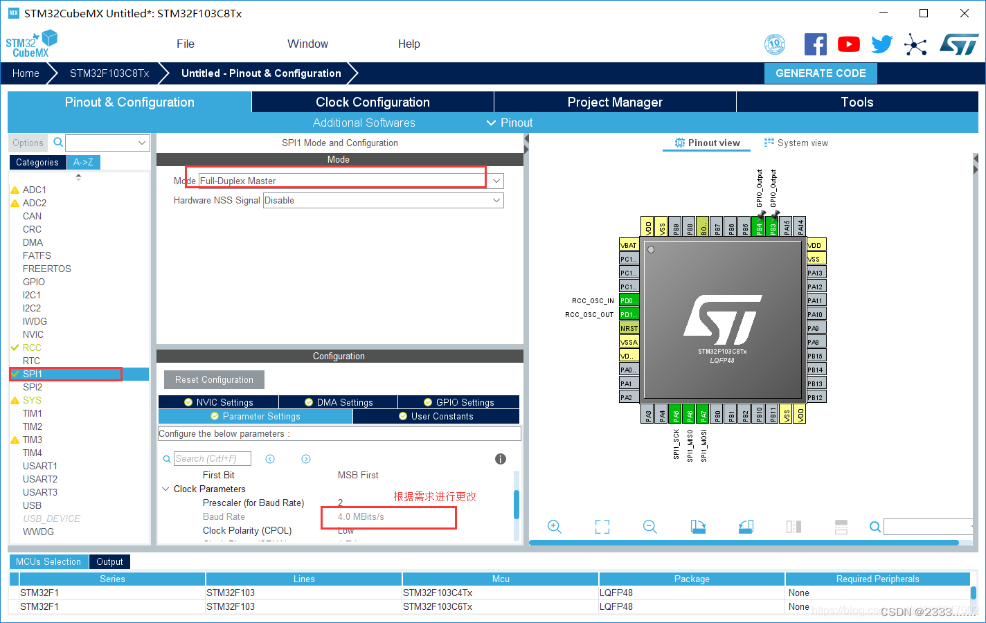Image resolution: width=986 pixels, height=623 pixels.
Task: Fit the chip to the screen
Action: (602, 527)
